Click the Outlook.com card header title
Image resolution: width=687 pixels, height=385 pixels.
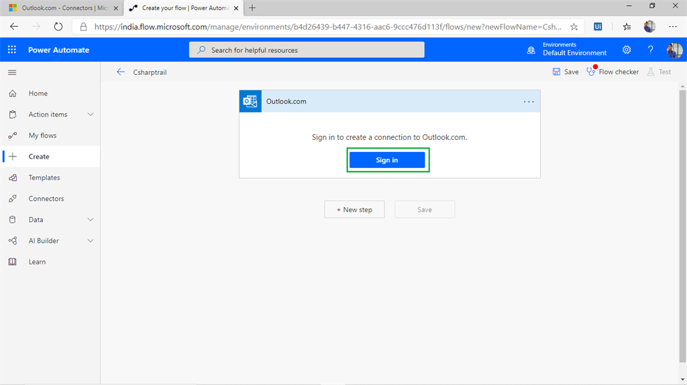click(x=286, y=101)
